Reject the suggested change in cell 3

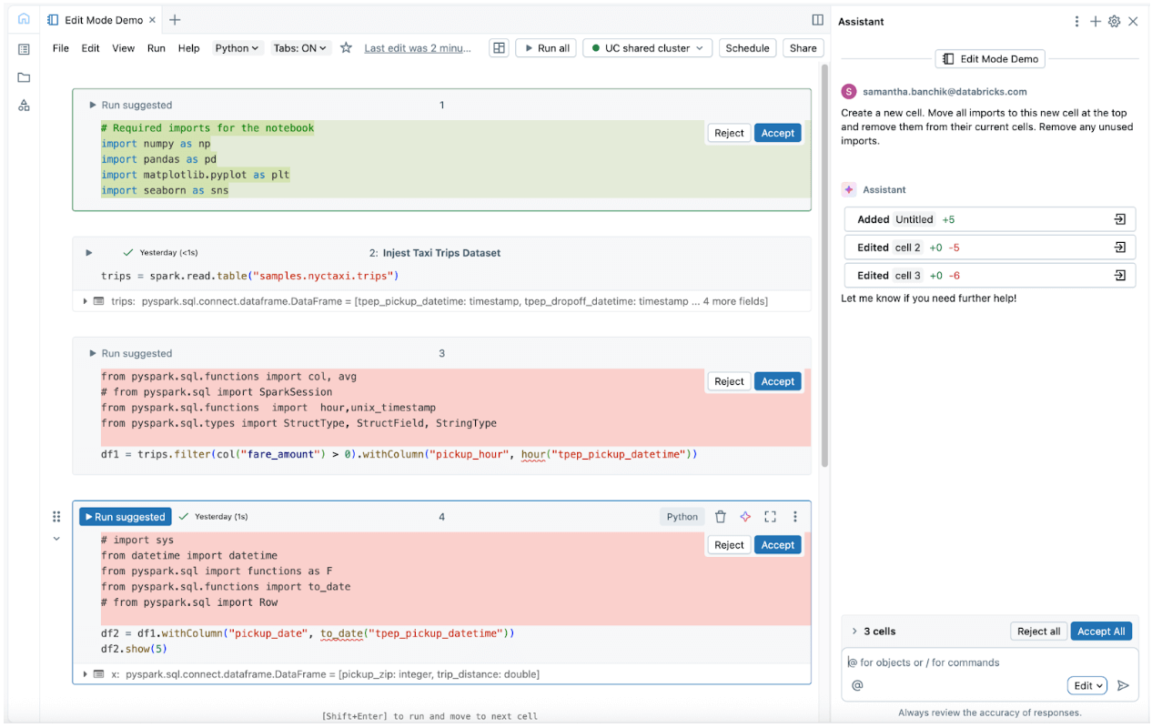(x=728, y=381)
